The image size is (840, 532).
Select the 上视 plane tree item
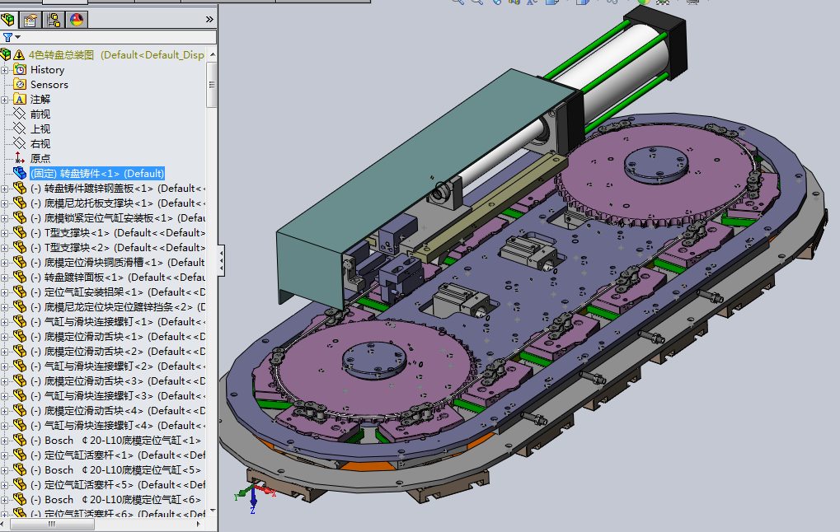pos(40,129)
